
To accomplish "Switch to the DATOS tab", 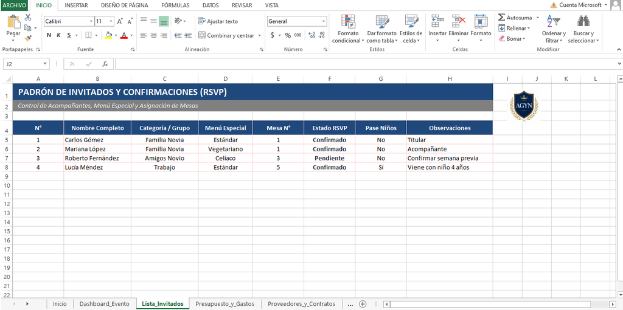I will point(211,5).
